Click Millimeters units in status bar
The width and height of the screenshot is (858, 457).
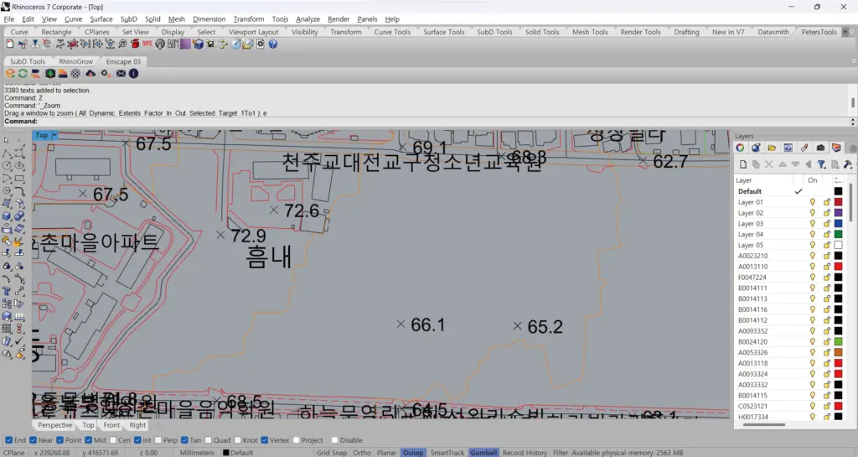tap(197, 453)
